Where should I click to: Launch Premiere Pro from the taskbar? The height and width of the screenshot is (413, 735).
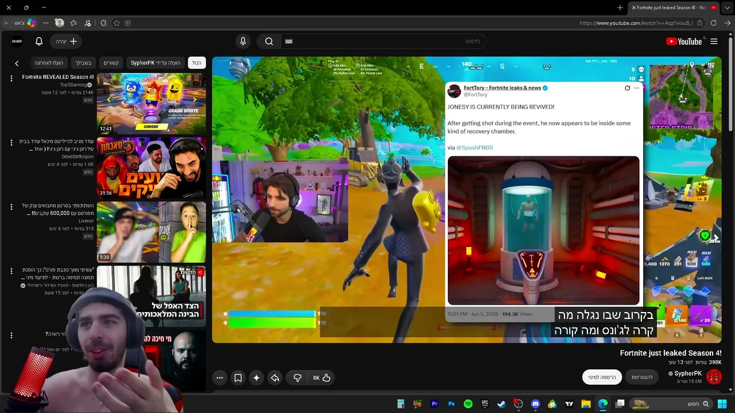pos(434,404)
